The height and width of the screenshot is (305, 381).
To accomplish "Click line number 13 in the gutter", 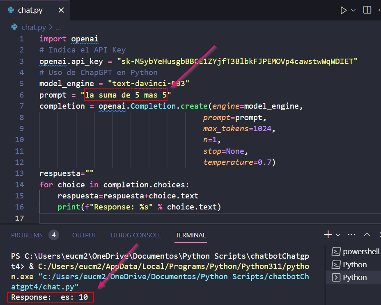I will (x=19, y=173).
